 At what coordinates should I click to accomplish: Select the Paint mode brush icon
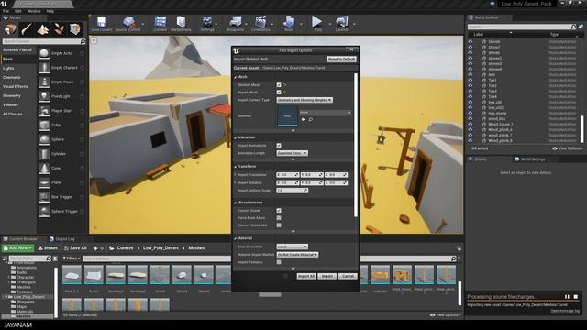tap(27, 29)
